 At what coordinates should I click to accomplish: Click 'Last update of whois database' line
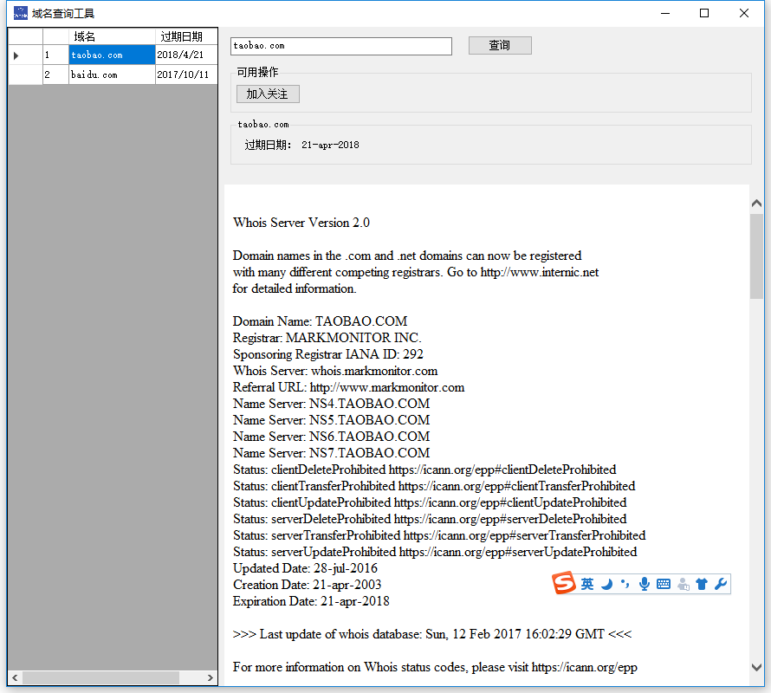point(432,634)
